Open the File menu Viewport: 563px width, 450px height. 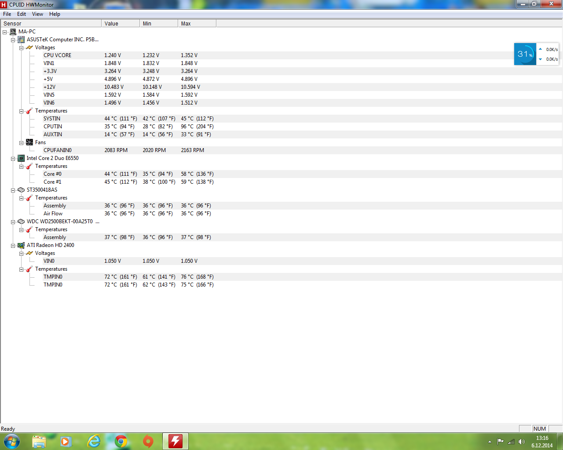coord(7,14)
